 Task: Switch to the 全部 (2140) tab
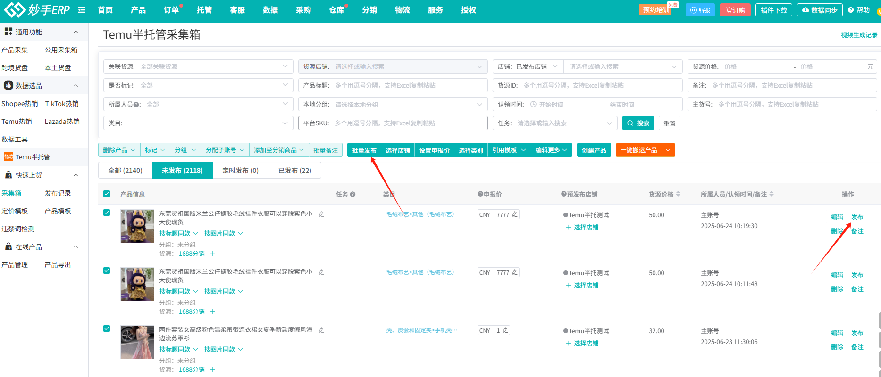pyautogui.click(x=125, y=170)
